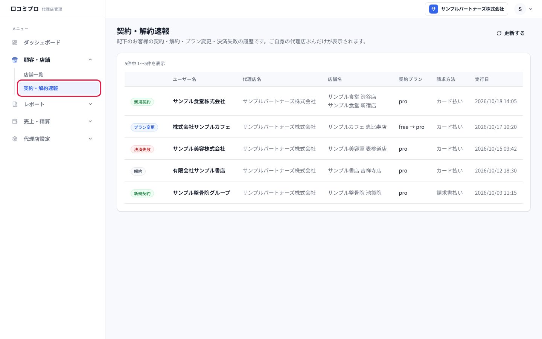Click the 解約 status badge

tap(138, 171)
